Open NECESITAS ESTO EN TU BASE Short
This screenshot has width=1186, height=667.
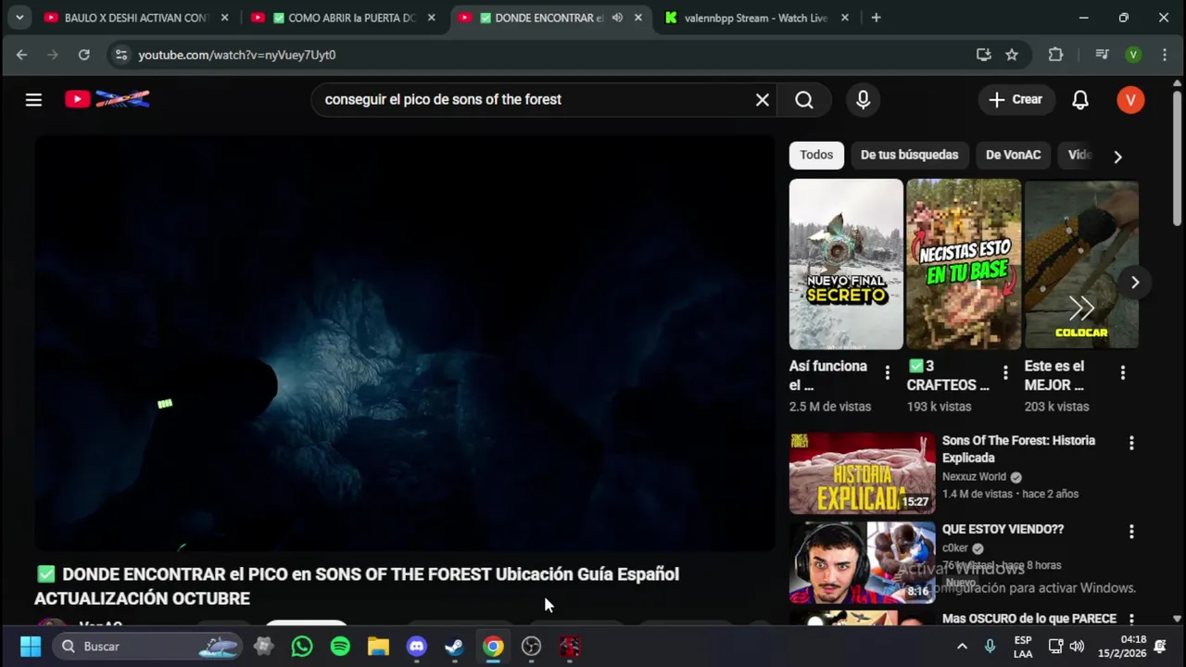point(964,264)
